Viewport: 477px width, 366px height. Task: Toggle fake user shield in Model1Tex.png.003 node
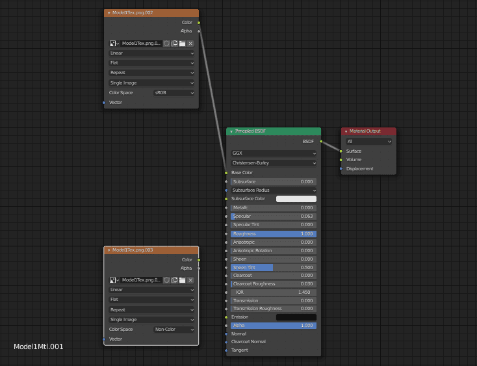pyautogui.click(x=166, y=280)
